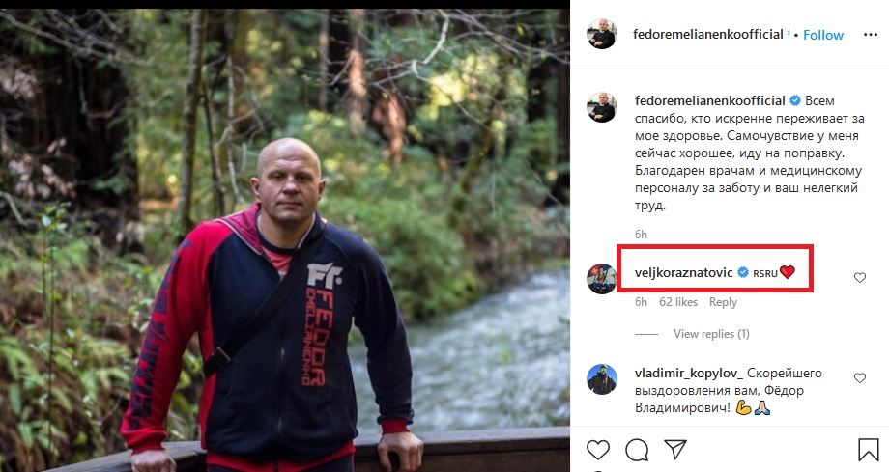The image size is (889, 472).
Task: Save post with bookmark icon
Action: click(x=868, y=450)
